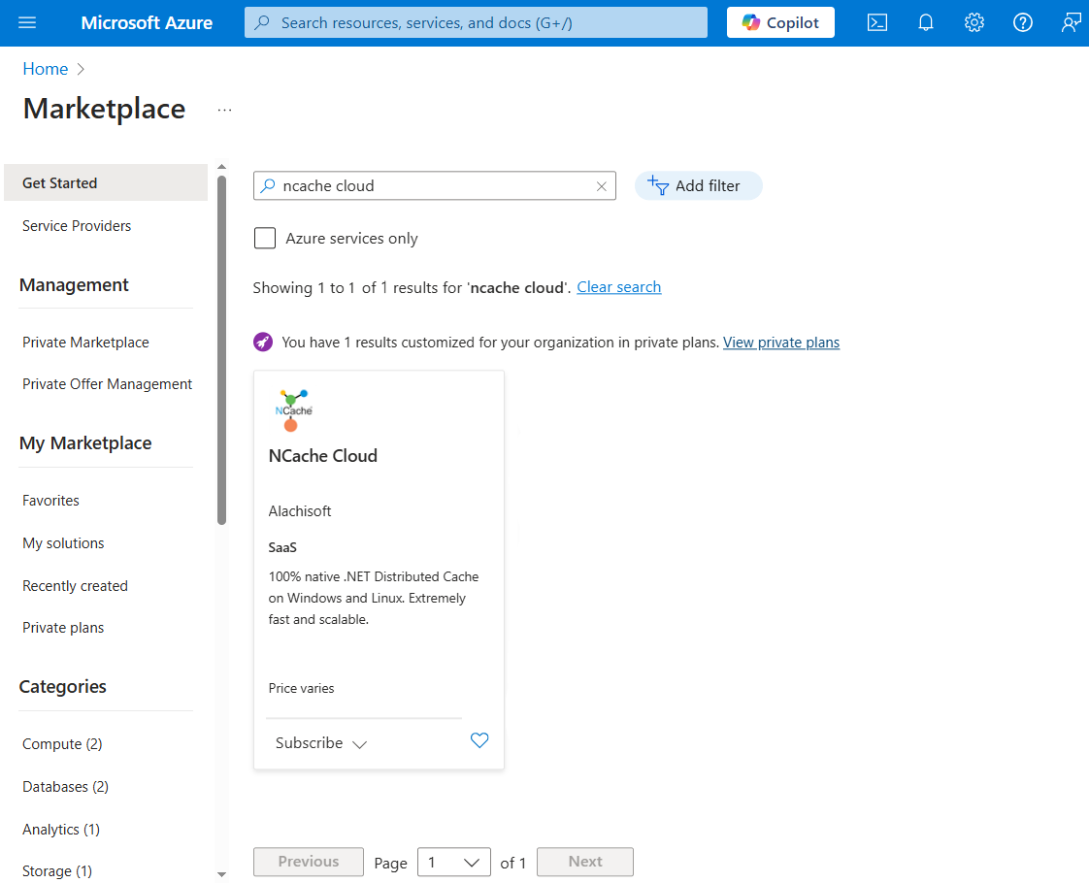Click the Price varies text
1089x883 pixels.
[302, 689]
